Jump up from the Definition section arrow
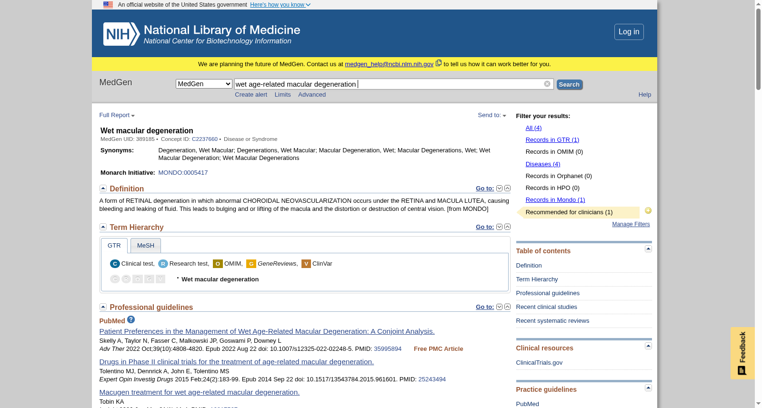Viewport: 762px width, 408px height. 507,189
